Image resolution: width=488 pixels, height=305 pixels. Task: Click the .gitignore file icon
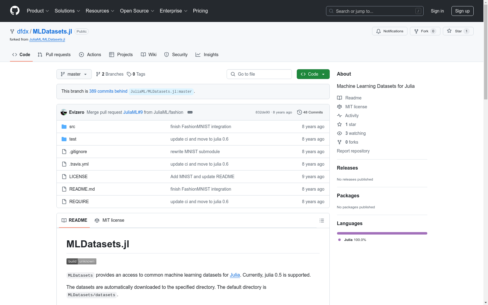coord(64,152)
